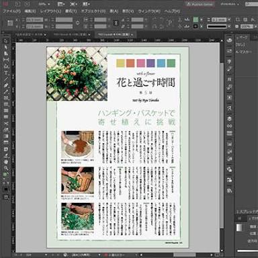Toggle constrain proportions link for width and height
258x258 pixels.
click(x=77, y=23)
